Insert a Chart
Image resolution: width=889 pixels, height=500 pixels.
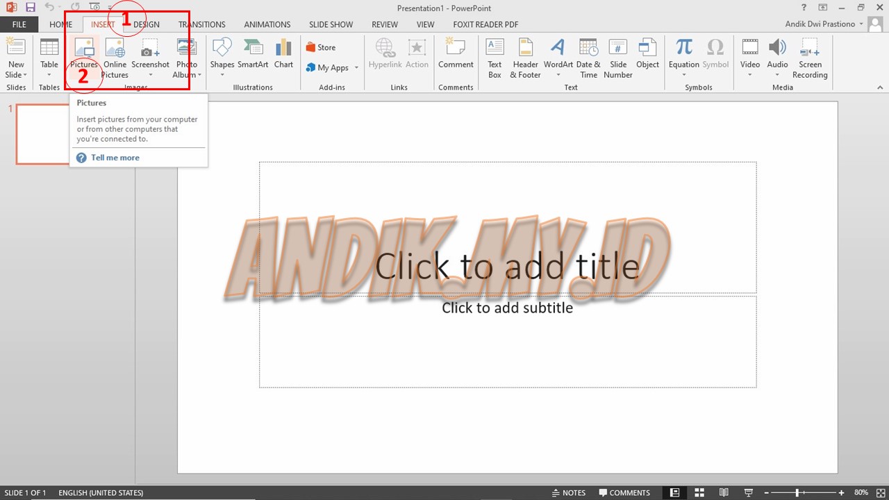click(283, 54)
